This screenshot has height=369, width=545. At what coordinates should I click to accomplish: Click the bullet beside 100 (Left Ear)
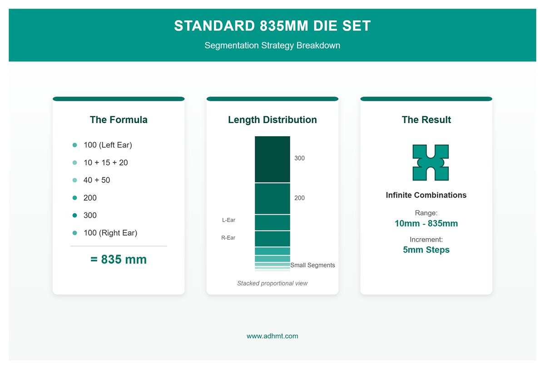tap(75, 145)
